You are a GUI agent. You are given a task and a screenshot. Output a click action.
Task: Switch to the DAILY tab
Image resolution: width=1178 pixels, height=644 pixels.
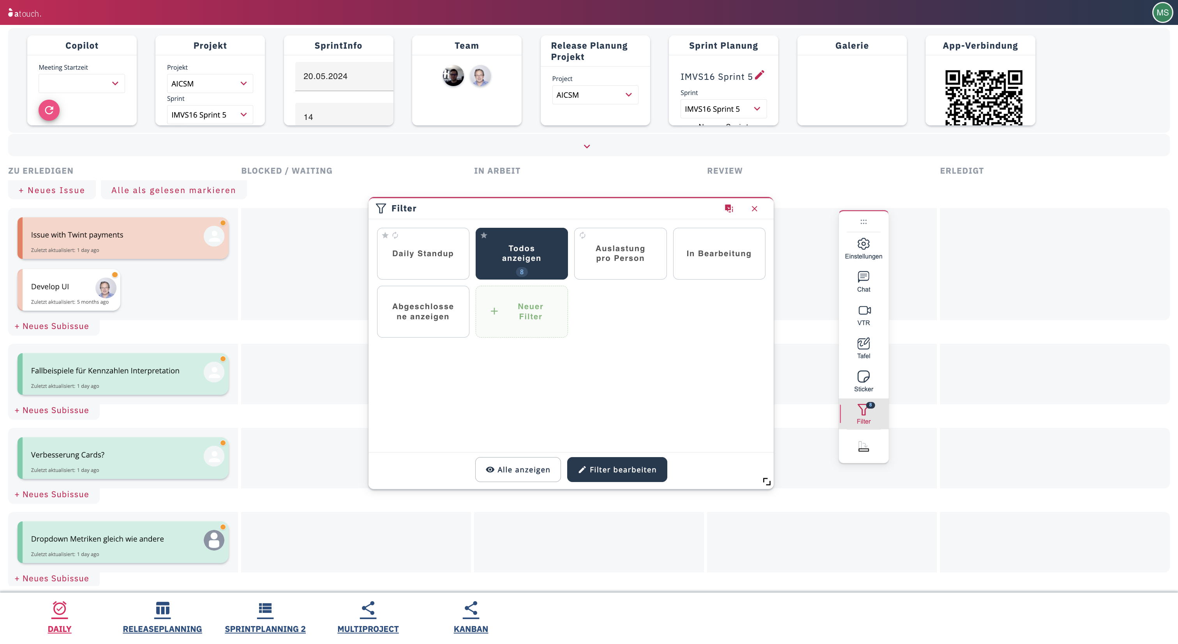pyautogui.click(x=60, y=617)
